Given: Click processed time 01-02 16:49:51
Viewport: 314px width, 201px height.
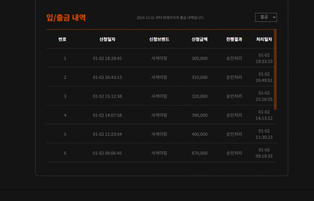Looking at the screenshot, I should coord(264,77).
